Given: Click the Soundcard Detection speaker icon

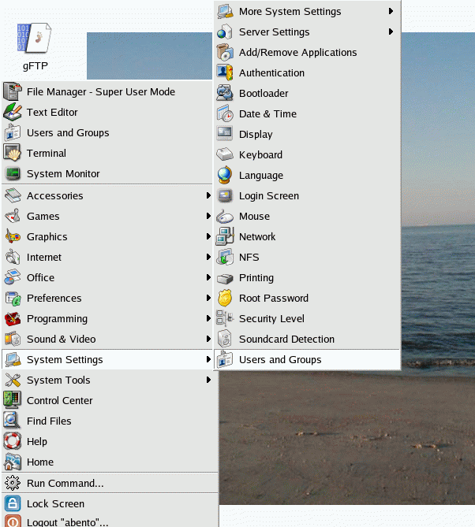Looking at the screenshot, I should click(x=225, y=339).
